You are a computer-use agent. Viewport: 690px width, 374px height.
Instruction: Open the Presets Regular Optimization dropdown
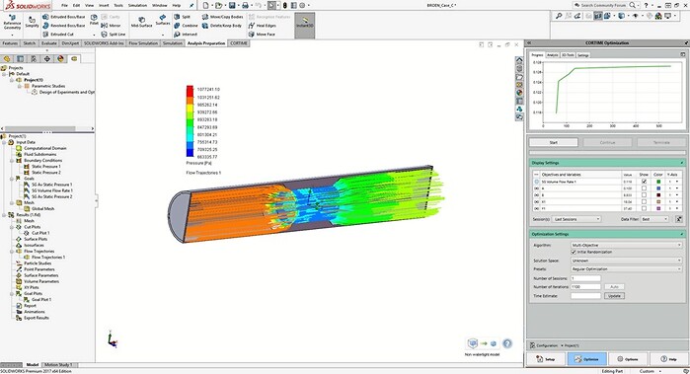(x=627, y=268)
